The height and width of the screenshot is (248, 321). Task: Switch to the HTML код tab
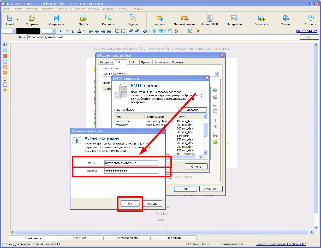click(x=80, y=238)
